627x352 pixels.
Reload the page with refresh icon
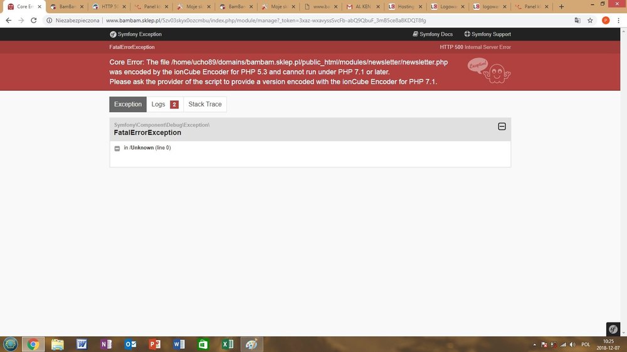[x=34, y=21]
